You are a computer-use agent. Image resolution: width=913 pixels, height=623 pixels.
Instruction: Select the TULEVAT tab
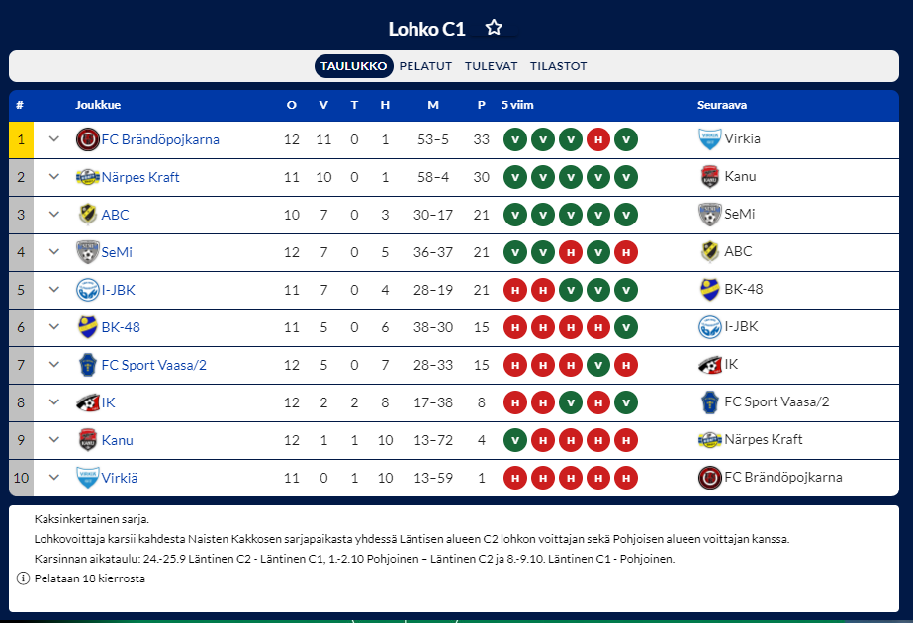(x=491, y=66)
